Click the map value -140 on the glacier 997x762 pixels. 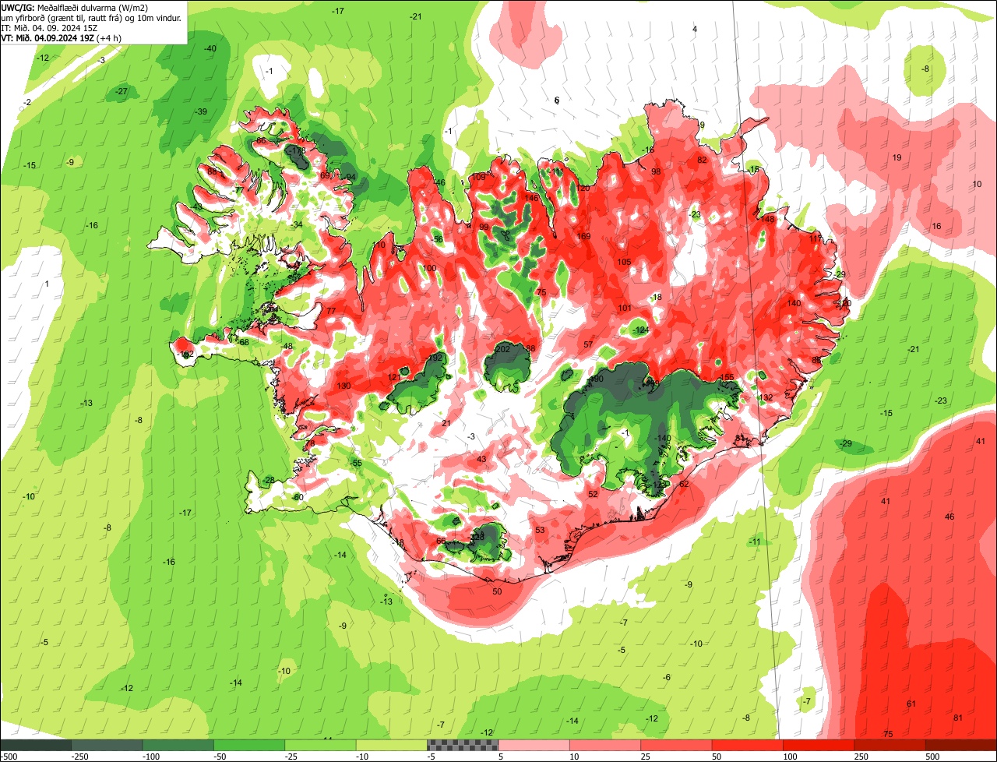[662, 439]
